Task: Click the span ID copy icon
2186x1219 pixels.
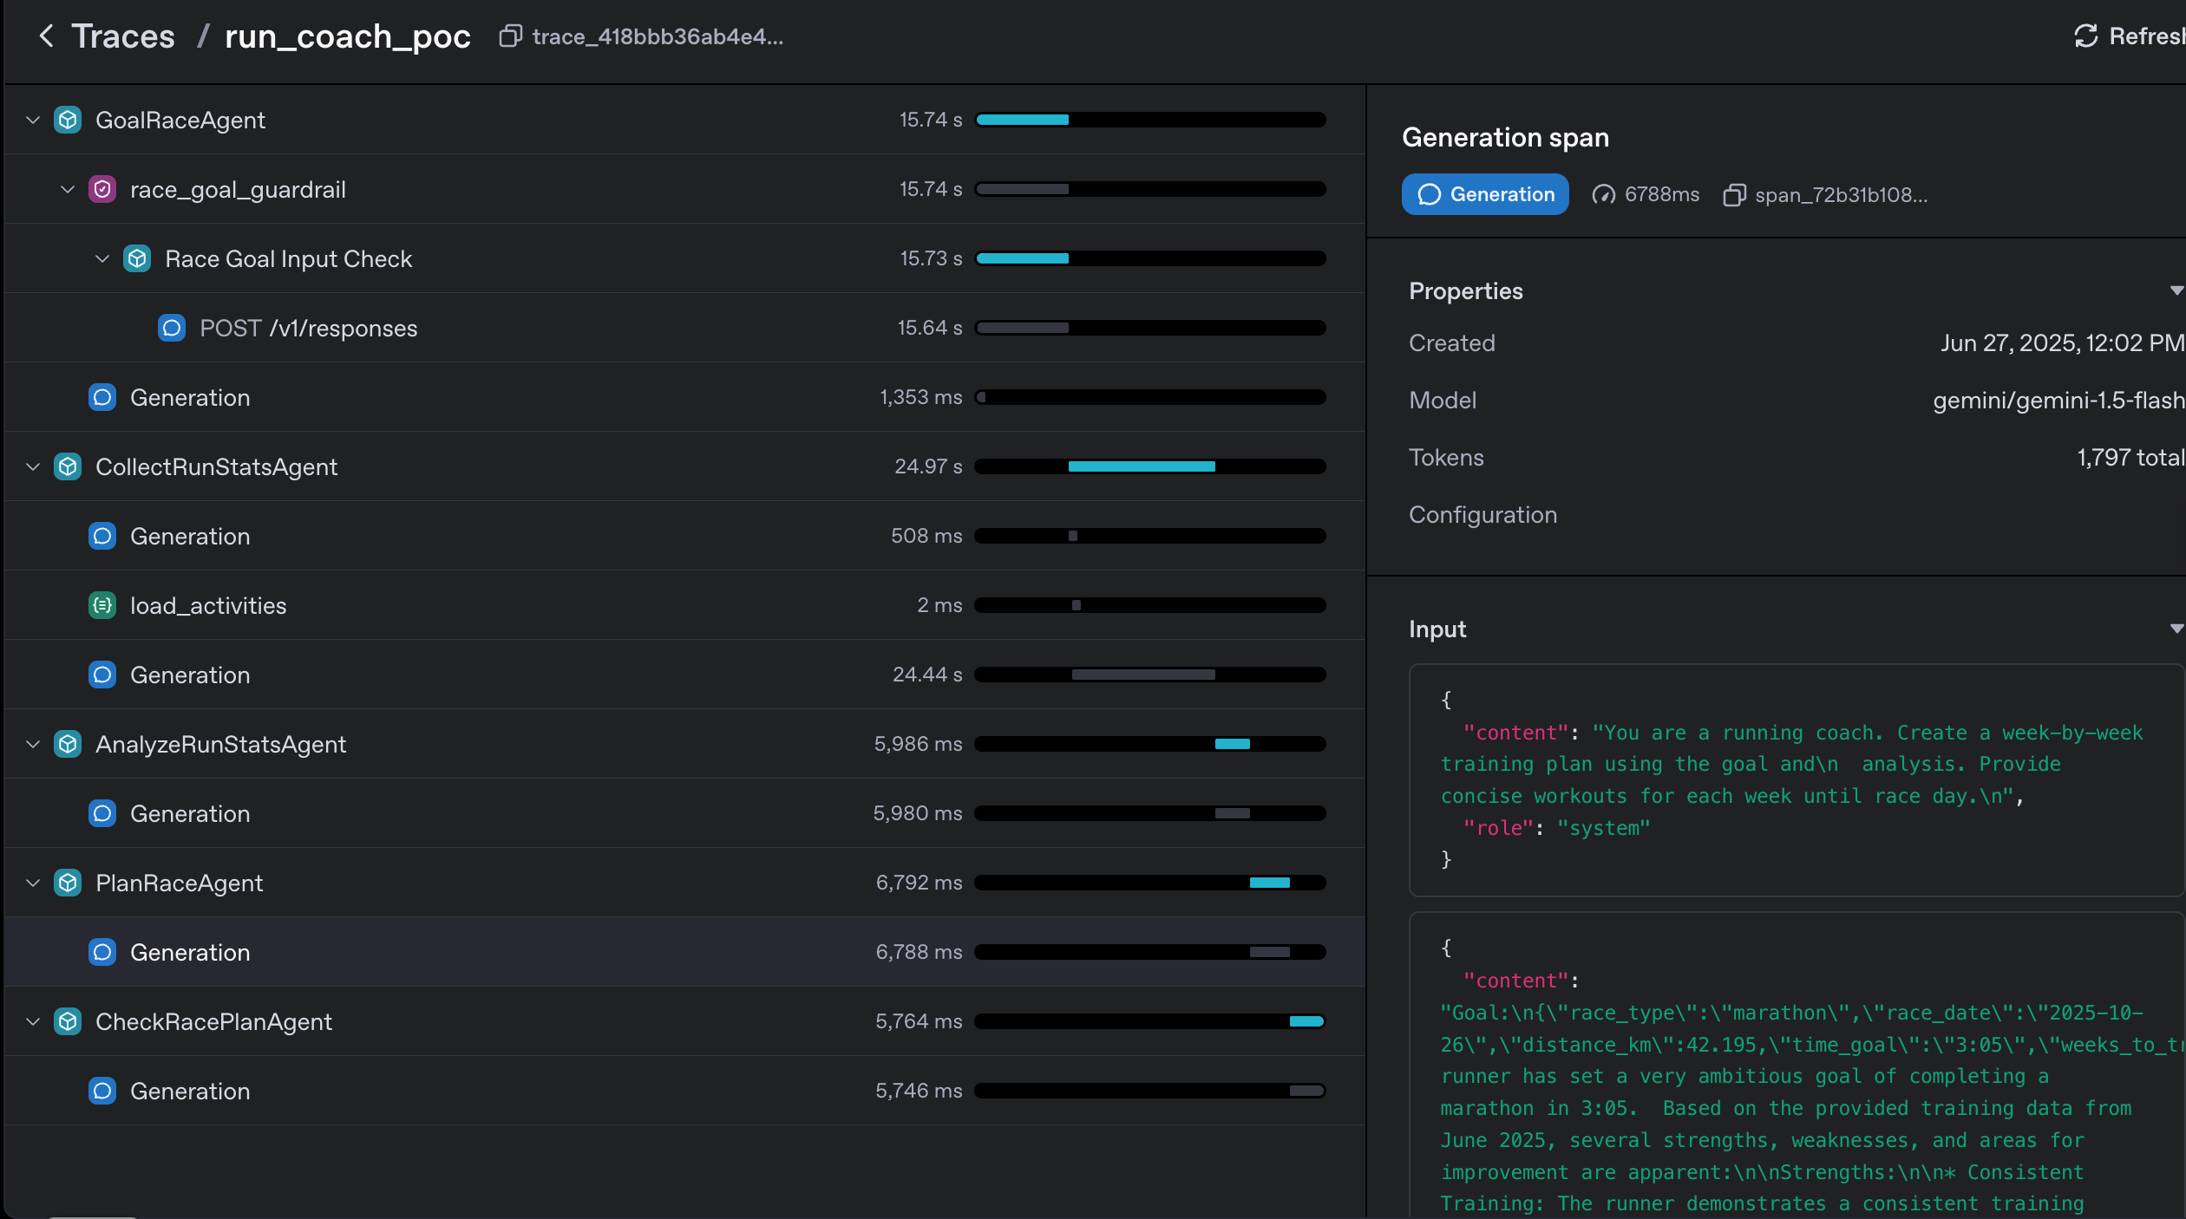Action: pos(1733,195)
